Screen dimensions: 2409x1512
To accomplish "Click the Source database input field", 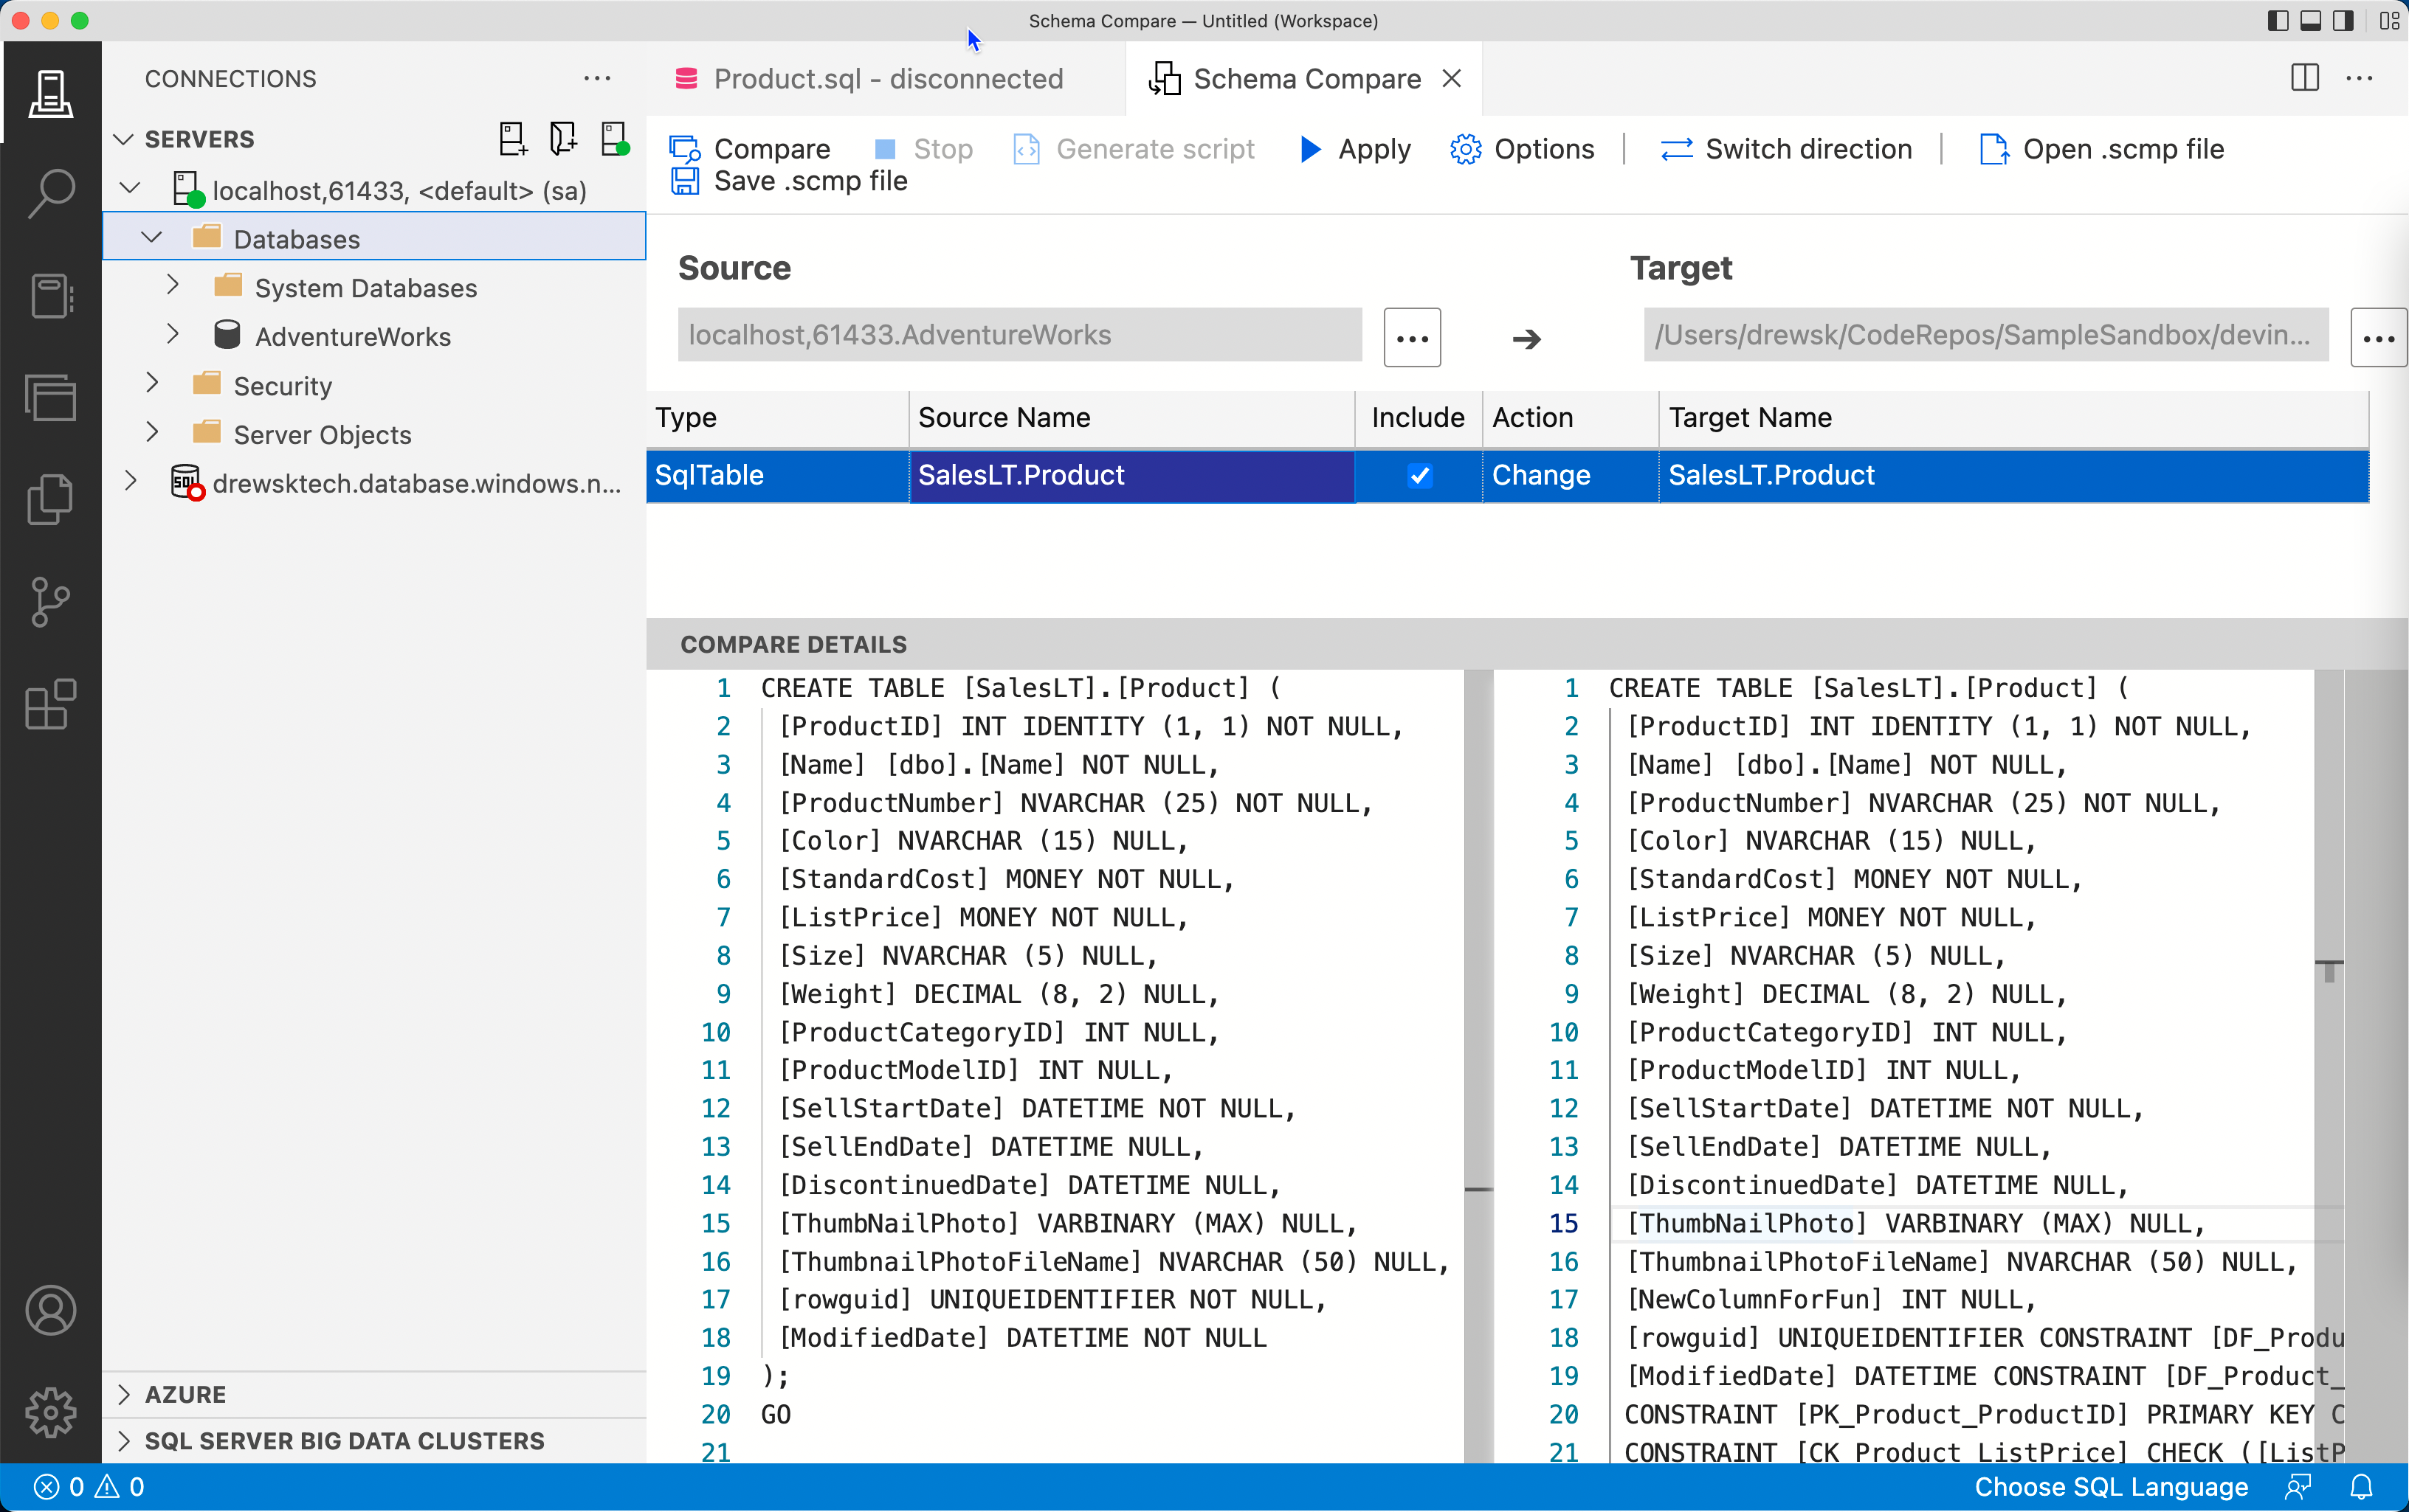I will tap(1019, 335).
